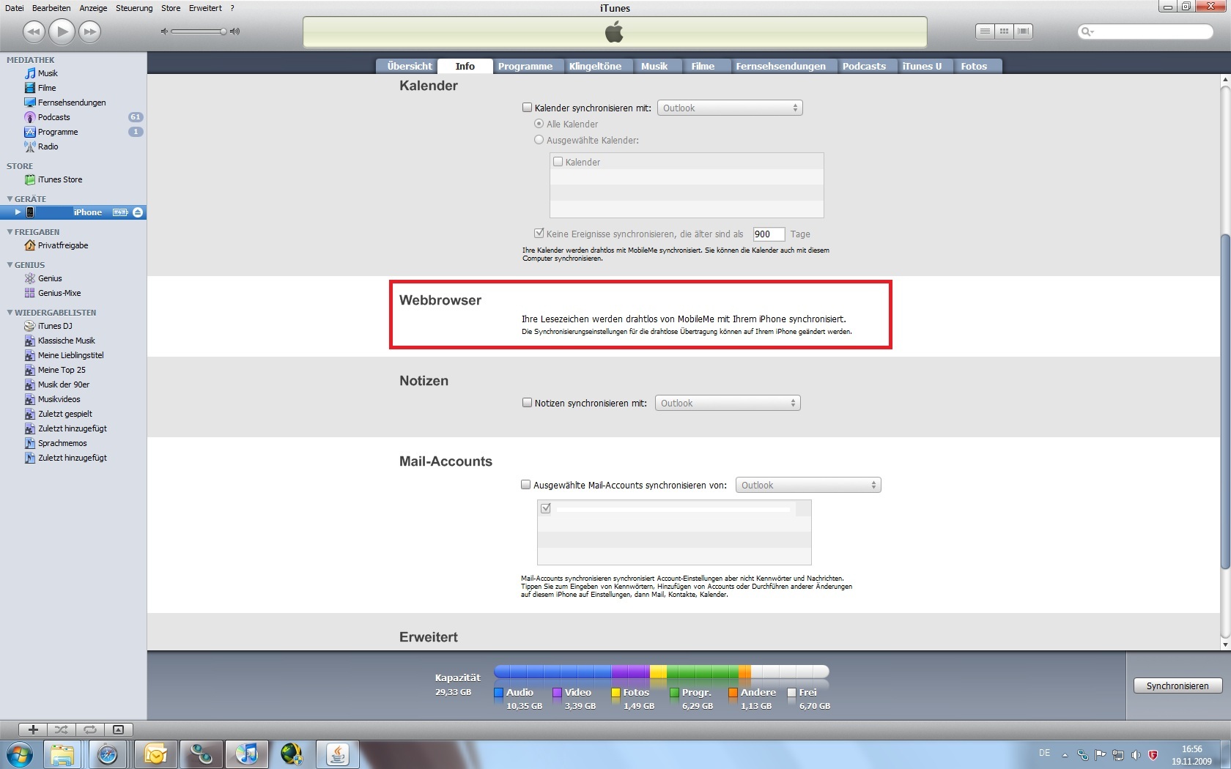Viewport: 1231px width, 769px height.
Task: Open the Kalender Outlook dropdown
Action: 729,108
